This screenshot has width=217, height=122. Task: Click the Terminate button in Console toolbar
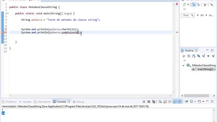pos(144,102)
